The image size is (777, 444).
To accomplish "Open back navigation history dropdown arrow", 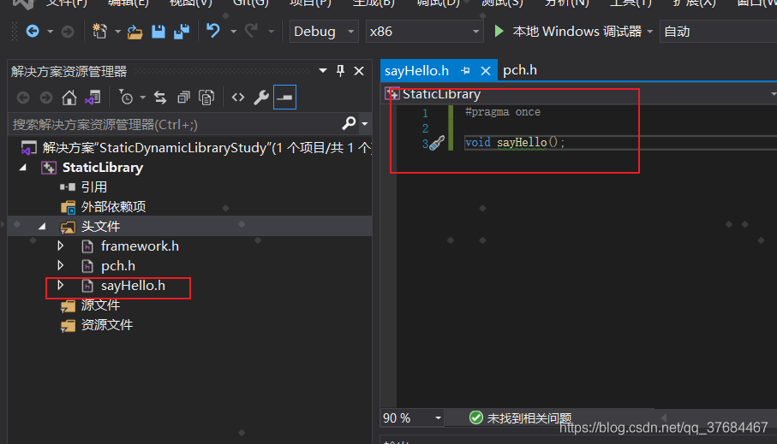I will pyautogui.click(x=50, y=32).
